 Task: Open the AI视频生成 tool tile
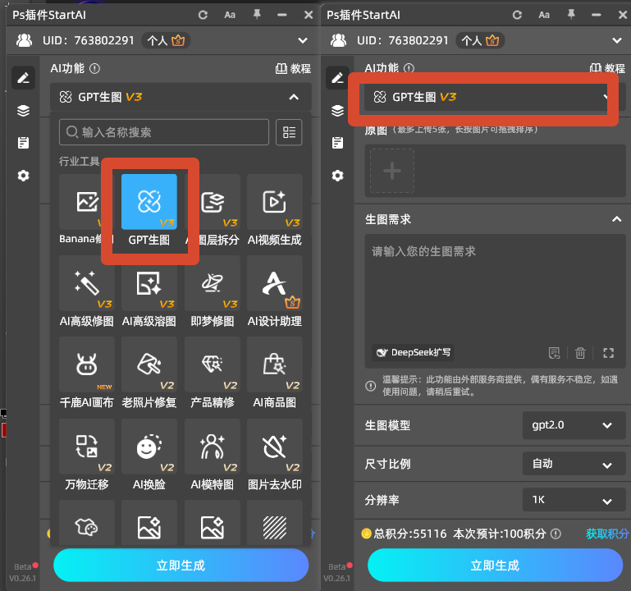274,202
